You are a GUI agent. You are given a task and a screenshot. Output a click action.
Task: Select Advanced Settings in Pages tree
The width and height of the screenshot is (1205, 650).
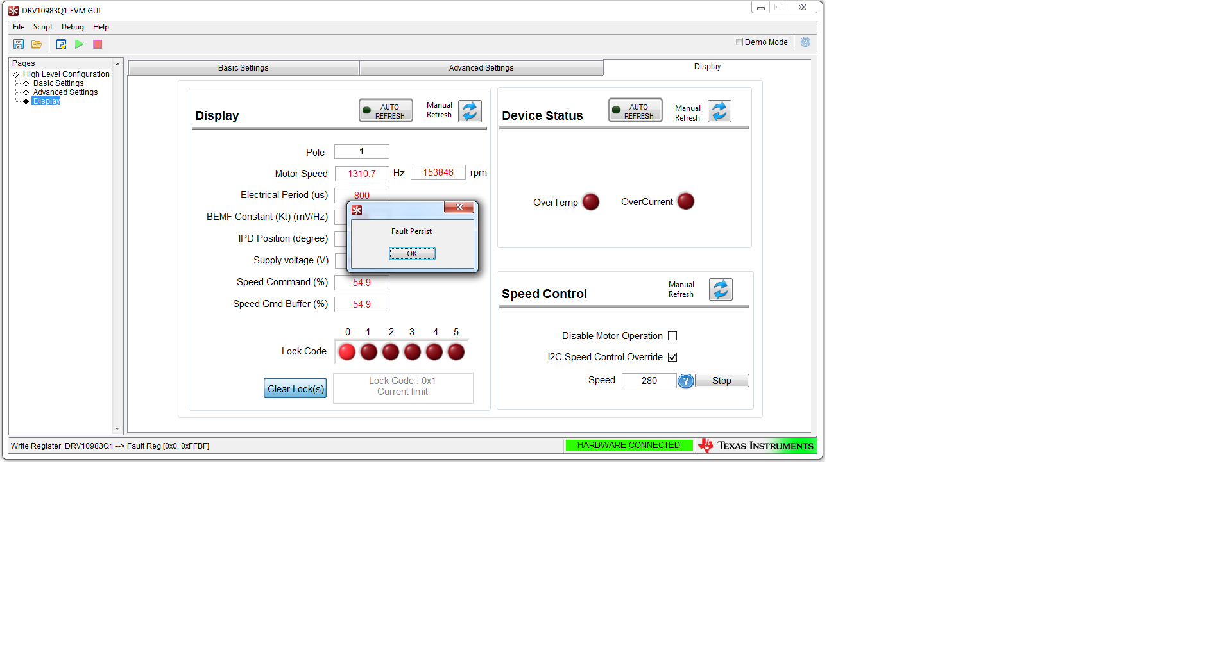(x=65, y=92)
